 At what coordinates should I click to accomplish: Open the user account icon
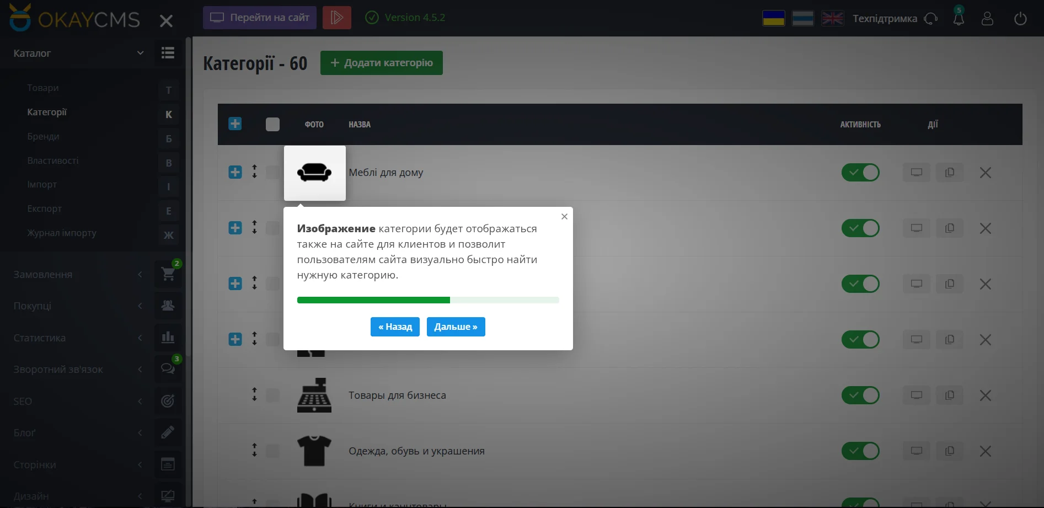point(987,18)
